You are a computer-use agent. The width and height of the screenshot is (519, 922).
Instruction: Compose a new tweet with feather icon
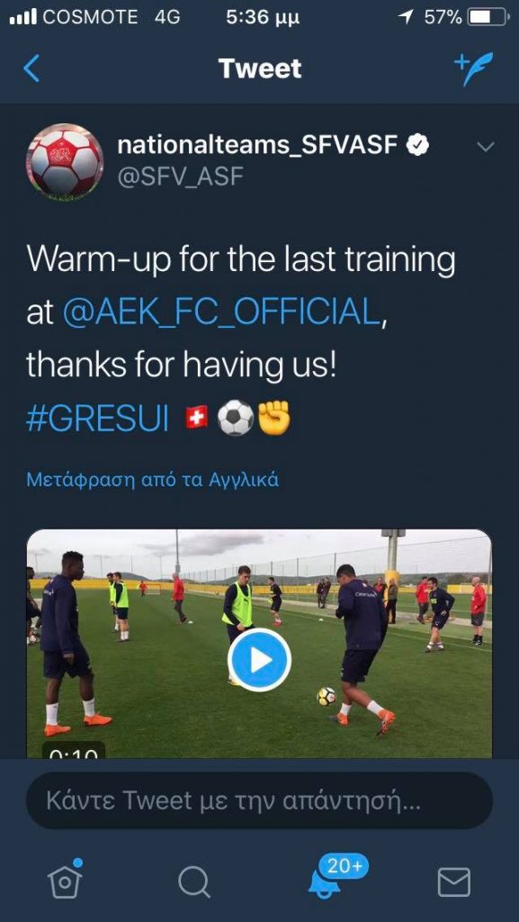[473, 68]
